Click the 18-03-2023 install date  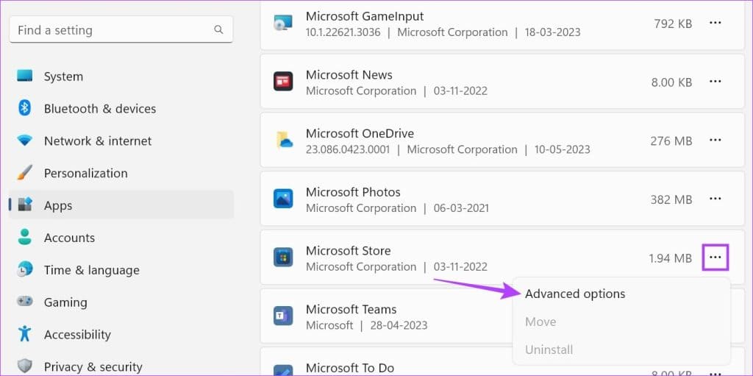tap(552, 32)
